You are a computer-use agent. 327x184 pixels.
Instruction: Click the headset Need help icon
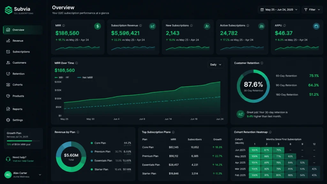[8, 159]
